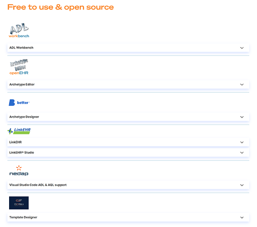The width and height of the screenshot is (257, 227).
Task: Select the Archetype Editor row title
Action: click(22, 84)
